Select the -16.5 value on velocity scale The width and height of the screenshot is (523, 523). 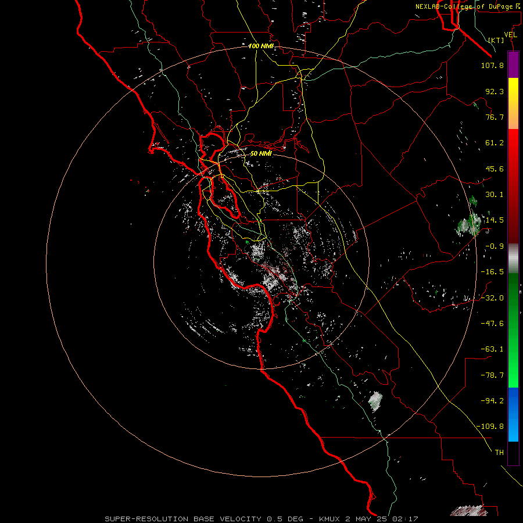(x=492, y=272)
